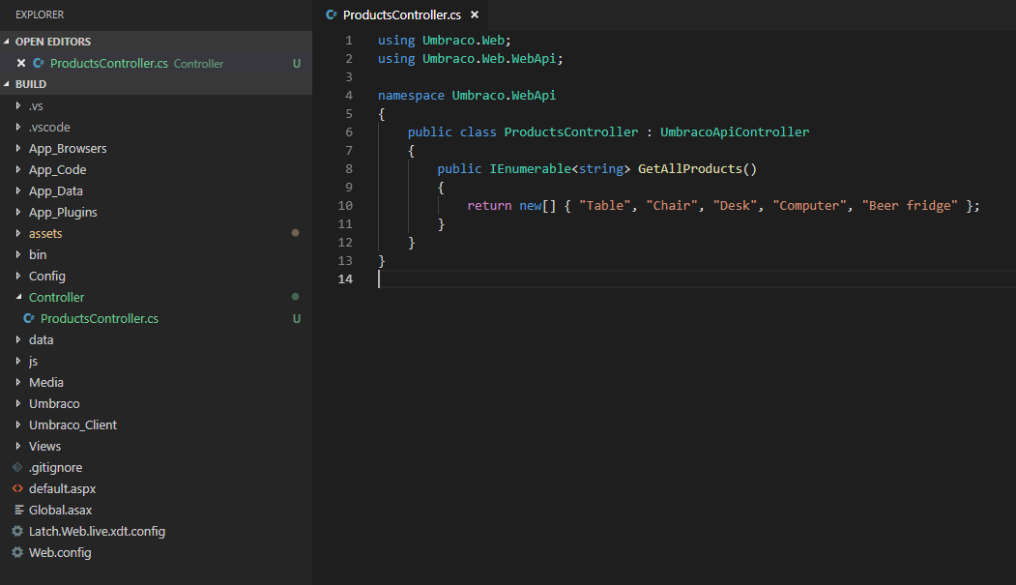Collapse the BUILD section
Image resolution: width=1016 pixels, height=585 pixels.
point(7,83)
